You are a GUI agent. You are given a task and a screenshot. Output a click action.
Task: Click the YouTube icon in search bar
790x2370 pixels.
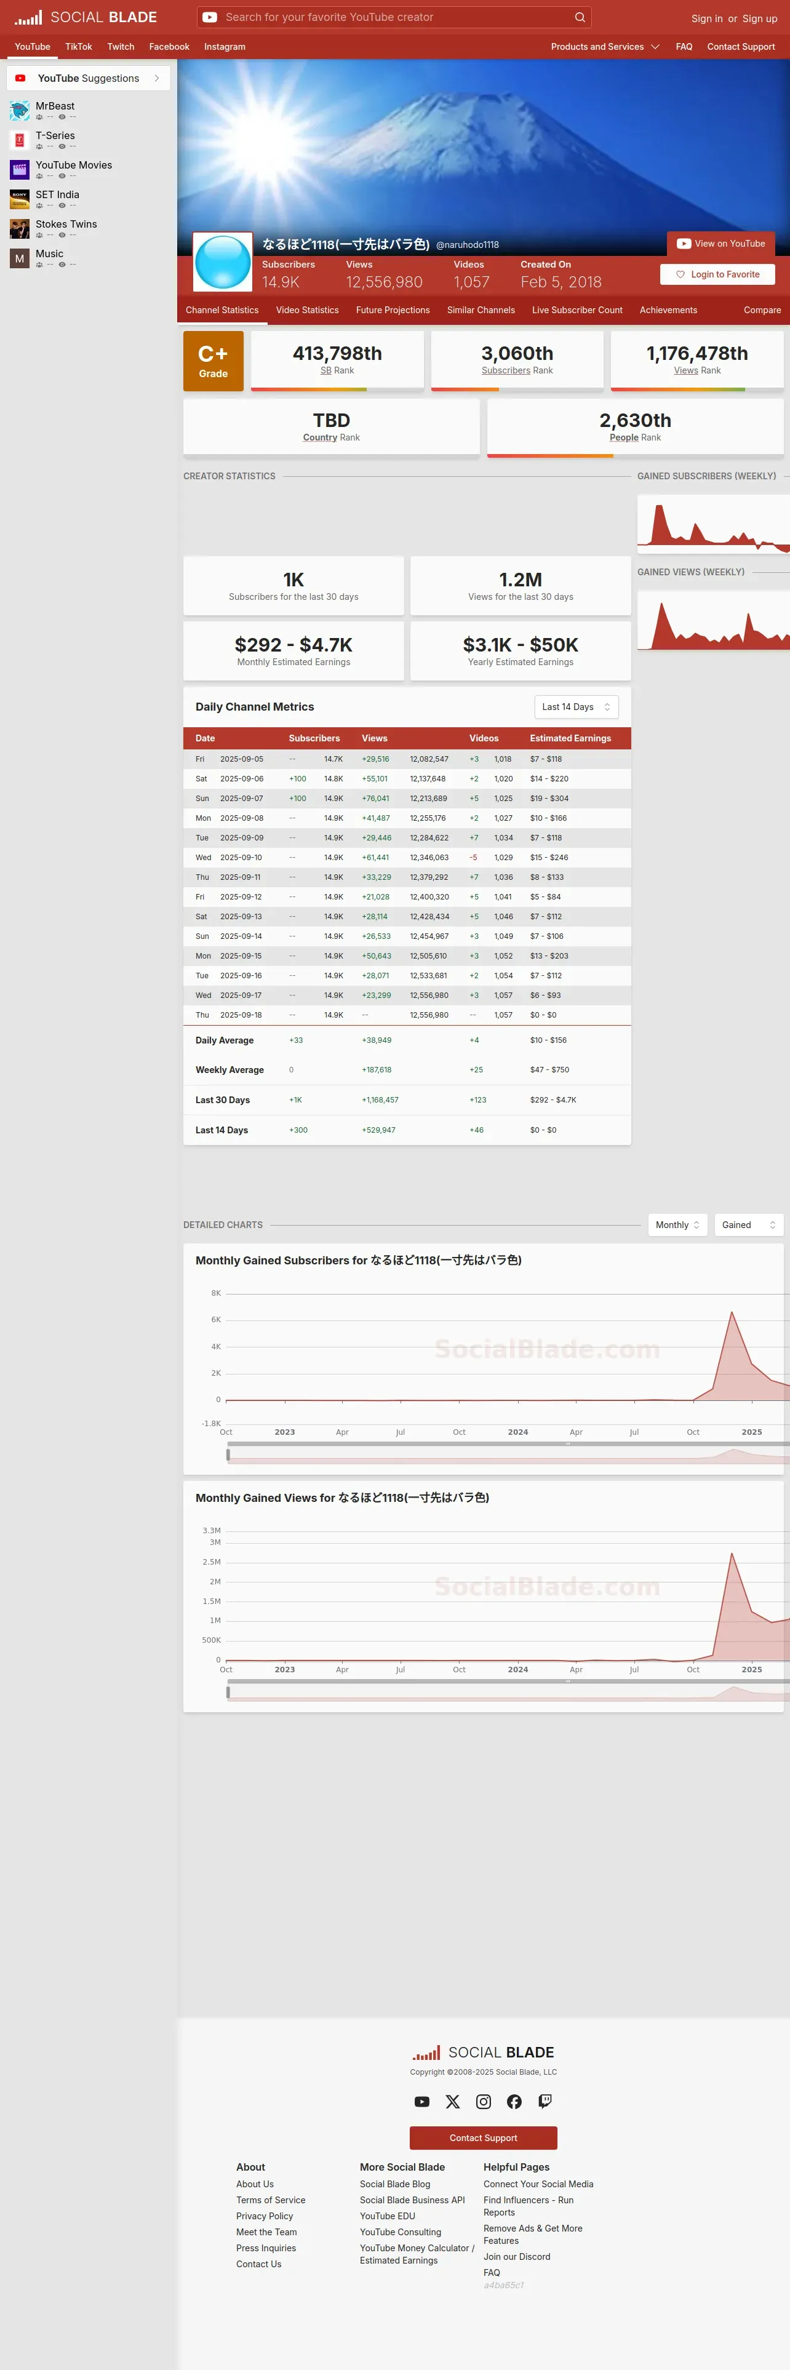coord(210,17)
